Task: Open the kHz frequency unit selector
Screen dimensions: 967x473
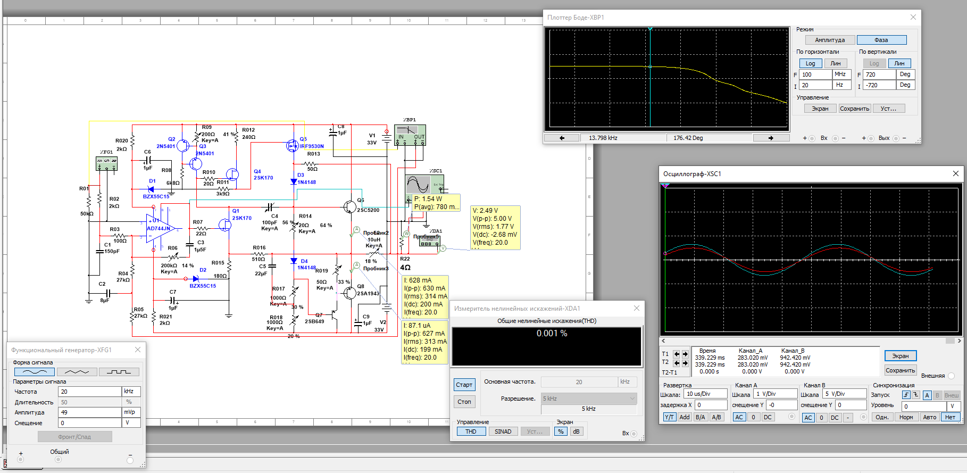Action: point(131,392)
